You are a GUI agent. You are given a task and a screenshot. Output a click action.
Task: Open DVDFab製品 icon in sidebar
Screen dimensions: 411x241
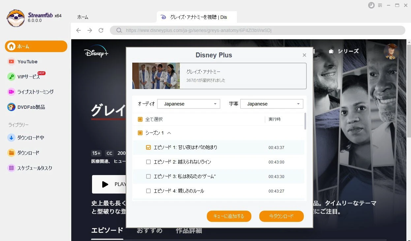tap(11, 107)
